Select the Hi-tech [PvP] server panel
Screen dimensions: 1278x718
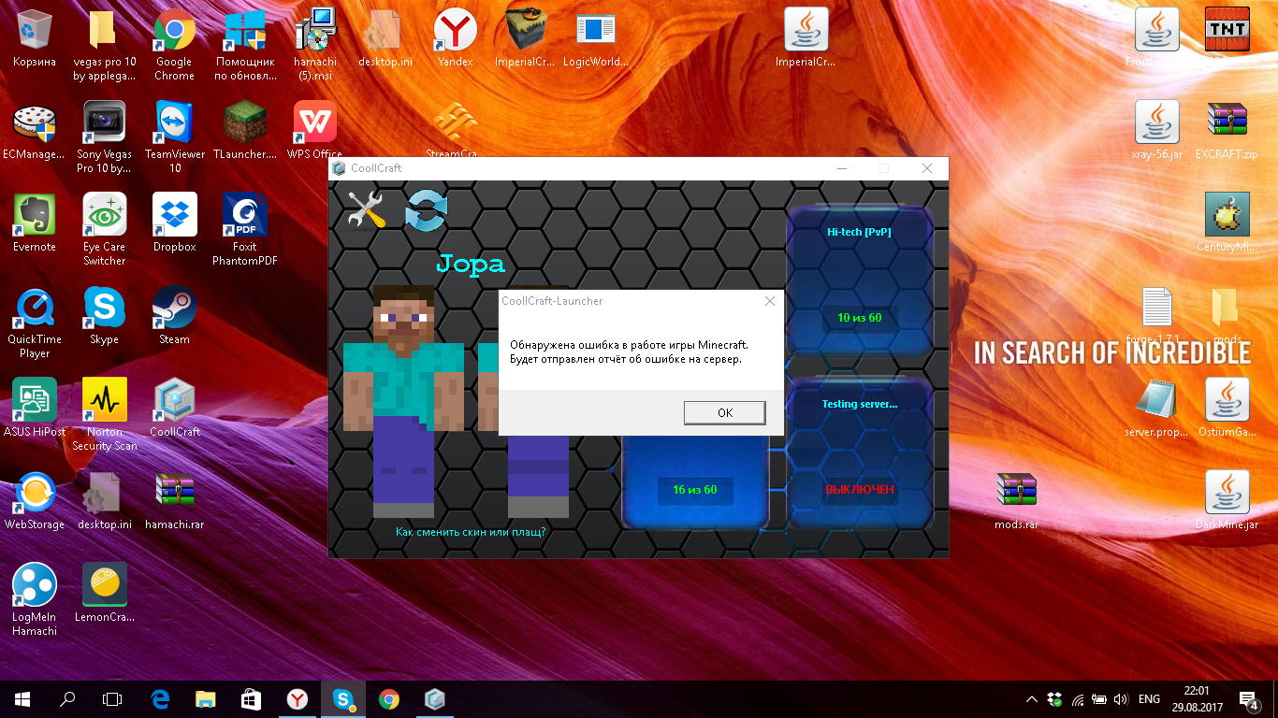[x=859, y=280]
